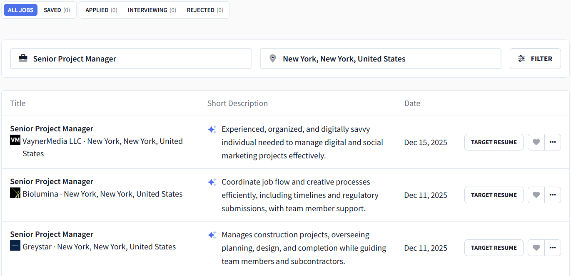
Task: Switch to the SAVED tab
Action: click(56, 10)
